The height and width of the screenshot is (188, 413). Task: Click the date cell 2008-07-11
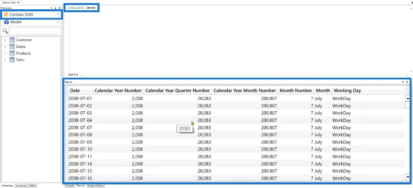click(80, 157)
